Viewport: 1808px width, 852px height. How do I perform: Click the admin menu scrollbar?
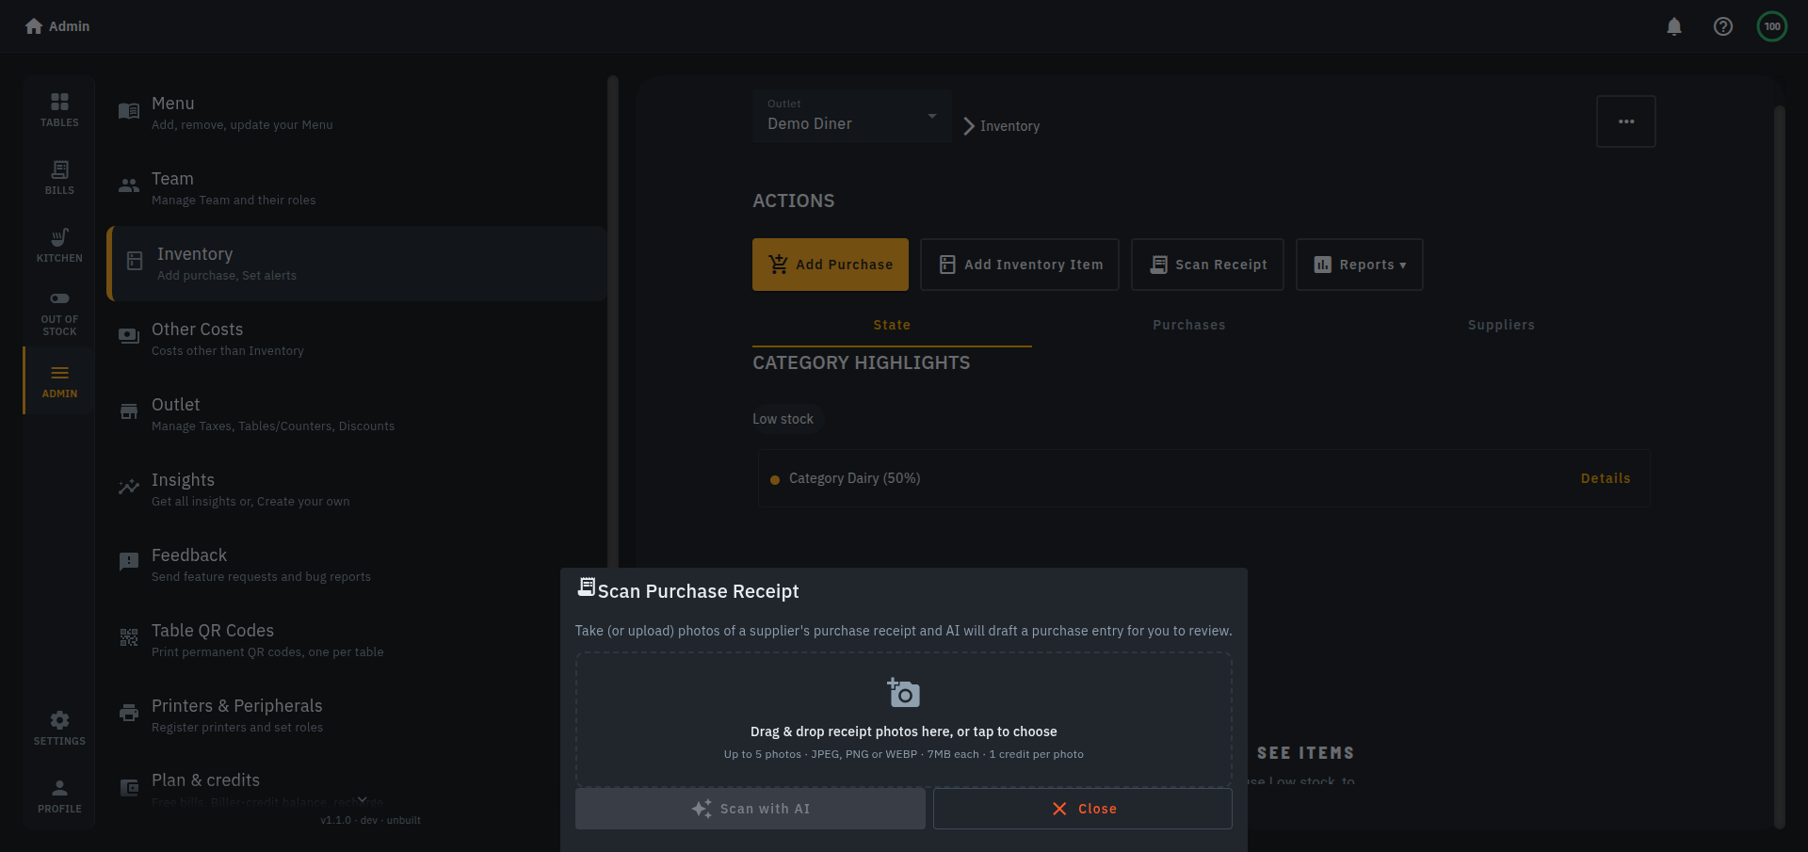[x=613, y=320]
